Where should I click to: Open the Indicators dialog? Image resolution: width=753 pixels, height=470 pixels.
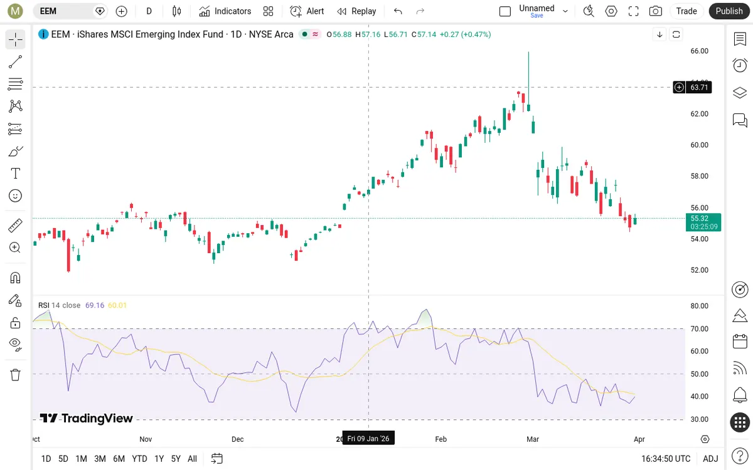[225, 11]
